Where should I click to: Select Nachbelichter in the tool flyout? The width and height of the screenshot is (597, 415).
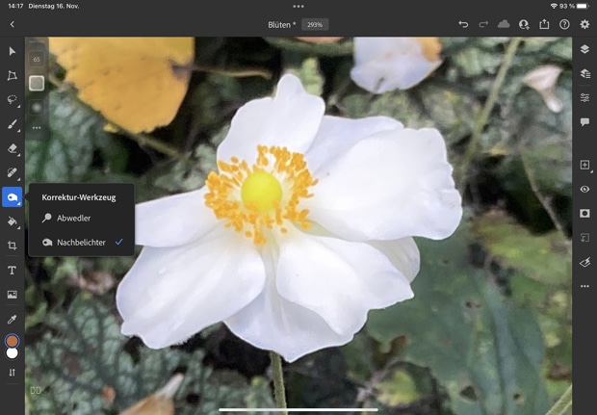[x=81, y=243]
